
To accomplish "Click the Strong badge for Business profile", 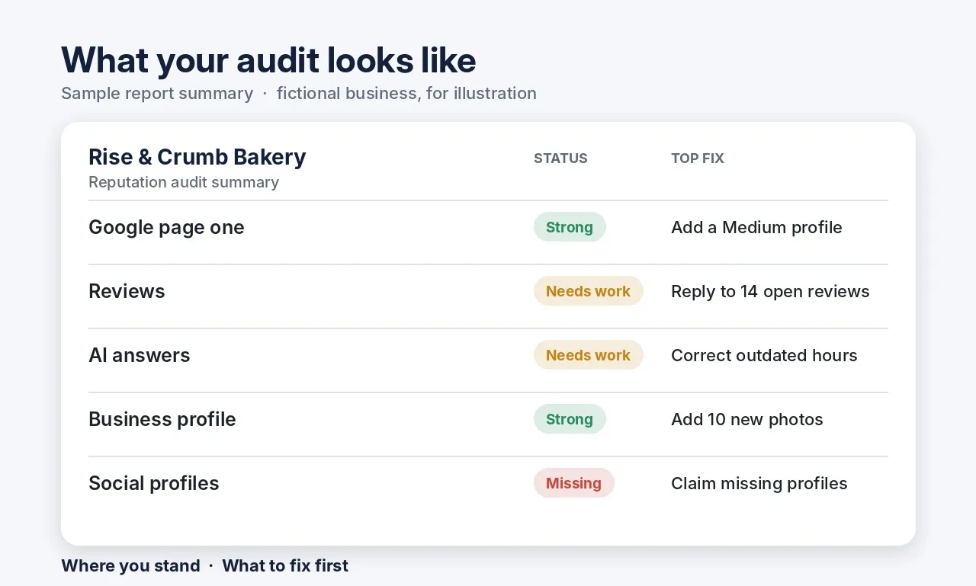I will [570, 419].
